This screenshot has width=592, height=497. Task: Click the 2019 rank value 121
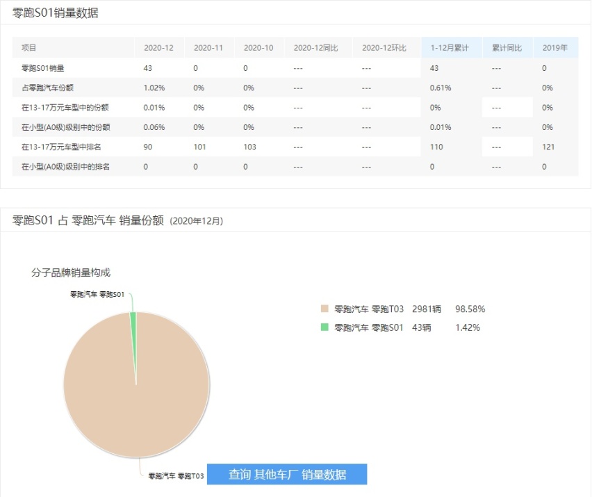548,147
